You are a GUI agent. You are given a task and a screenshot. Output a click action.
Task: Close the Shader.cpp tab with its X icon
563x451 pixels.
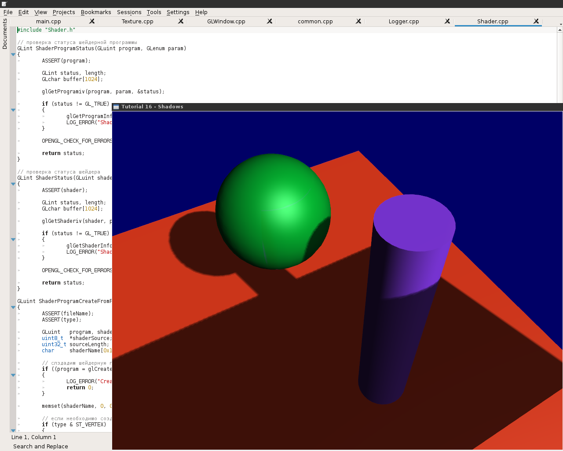tap(536, 21)
